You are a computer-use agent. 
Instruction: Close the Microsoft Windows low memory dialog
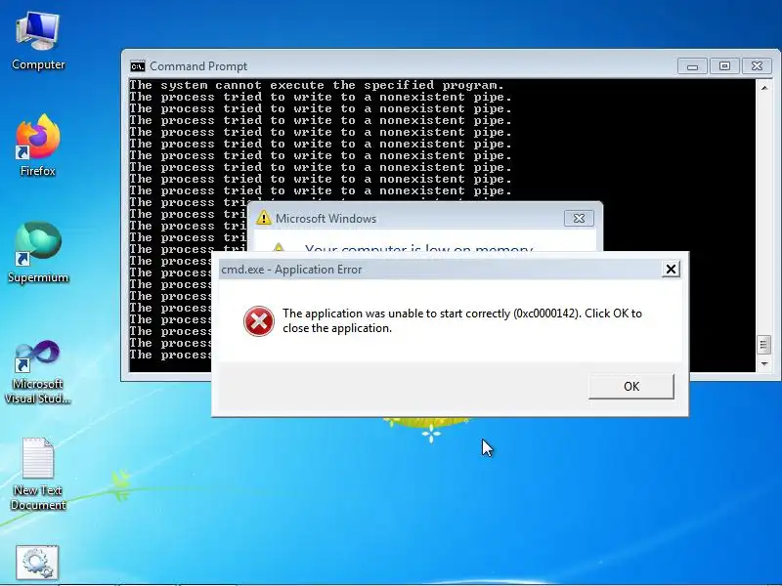pos(579,218)
